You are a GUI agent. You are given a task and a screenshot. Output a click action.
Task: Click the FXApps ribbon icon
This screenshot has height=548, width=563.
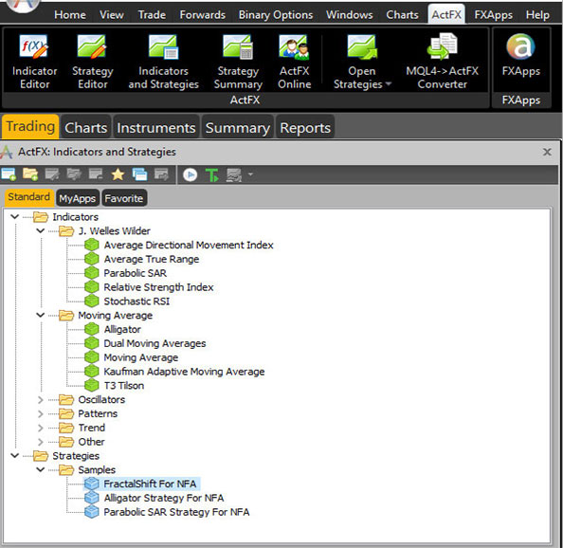(520, 55)
